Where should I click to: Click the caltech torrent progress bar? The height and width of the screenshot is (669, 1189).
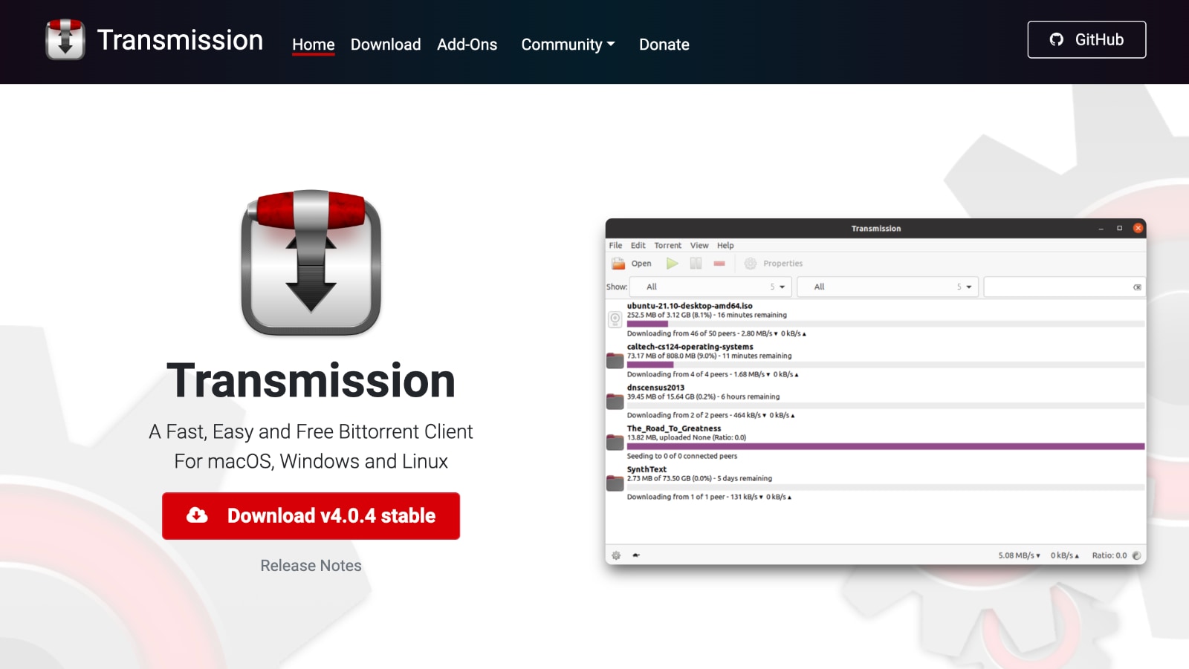886,365
